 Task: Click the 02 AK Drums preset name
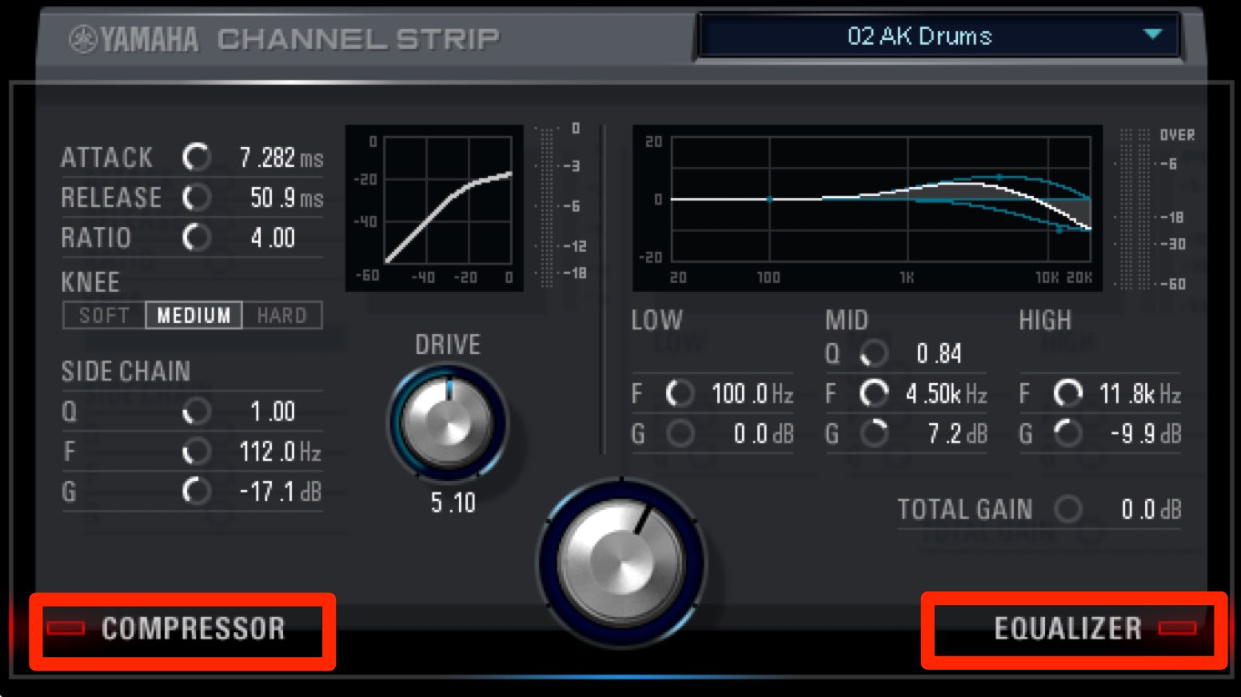tap(920, 36)
